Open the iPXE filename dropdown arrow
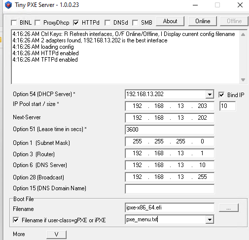Image resolution: width=249 pixels, height=240 pixels. [210, 220]
